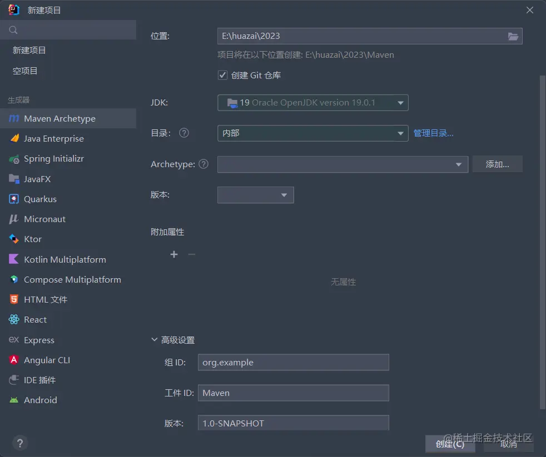Image resolution: width=546 pixels, height=457 pixels.
Task: Open the 目录 catalog dropdown
Action: (312, 133)
